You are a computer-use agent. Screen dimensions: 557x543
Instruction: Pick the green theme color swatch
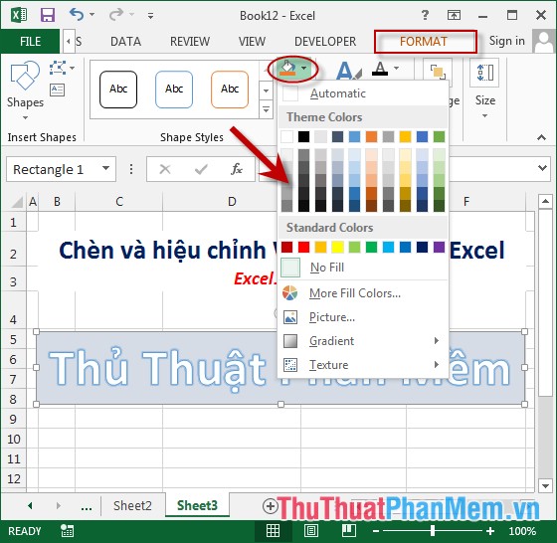pyautogui.click(x=439, y=136)
